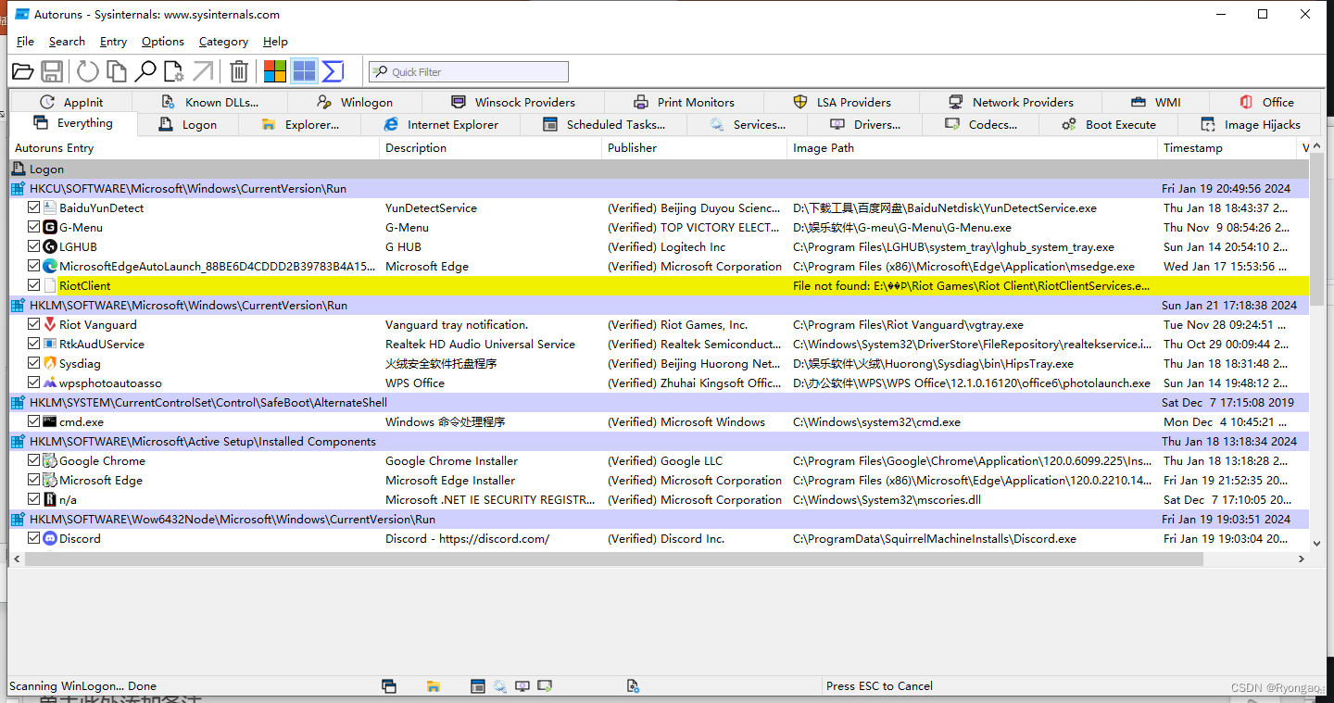Click the BaiduYunDetect entry icon
Viewport: 1334px width, 703px height.
[50, 208]
